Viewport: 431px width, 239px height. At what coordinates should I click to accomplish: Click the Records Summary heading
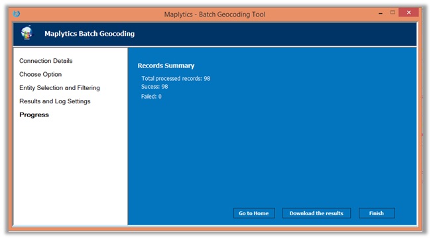[166, 66]
